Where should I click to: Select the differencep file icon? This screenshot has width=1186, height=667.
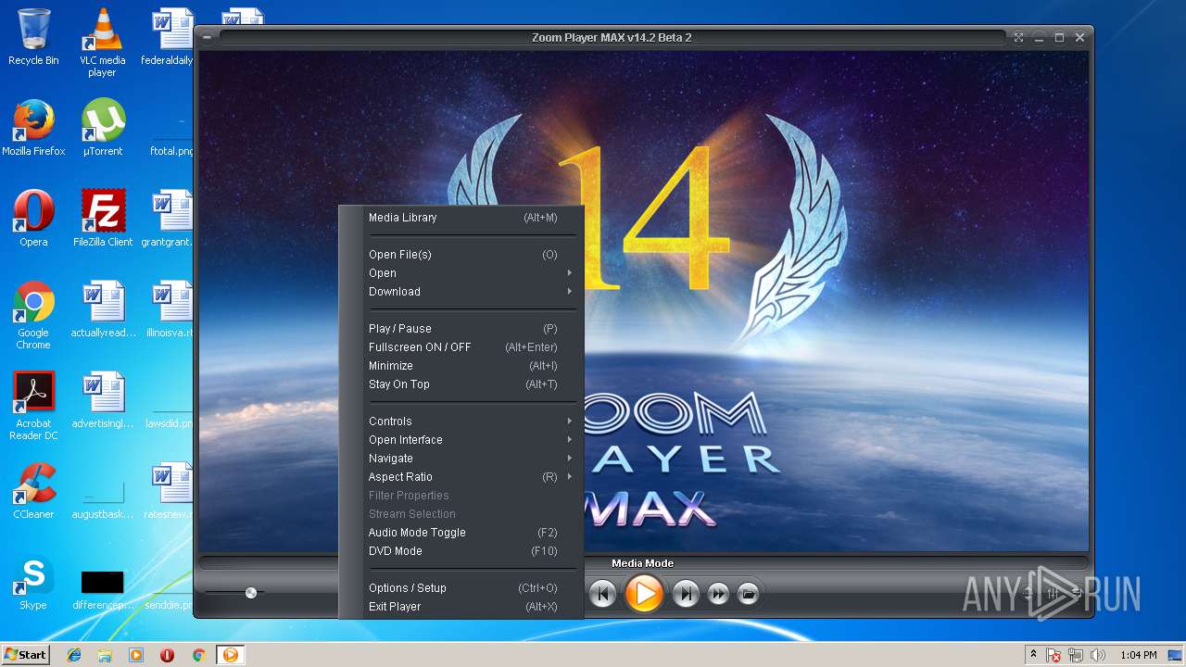point(102,589)
